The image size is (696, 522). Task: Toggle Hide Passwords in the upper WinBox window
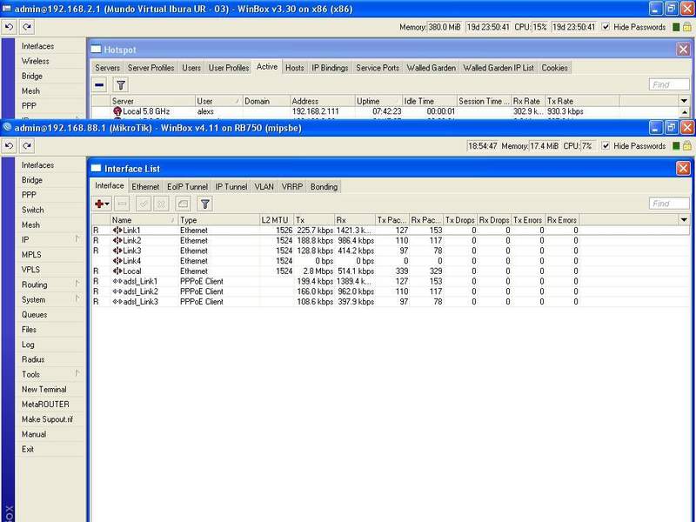(606, 27)
